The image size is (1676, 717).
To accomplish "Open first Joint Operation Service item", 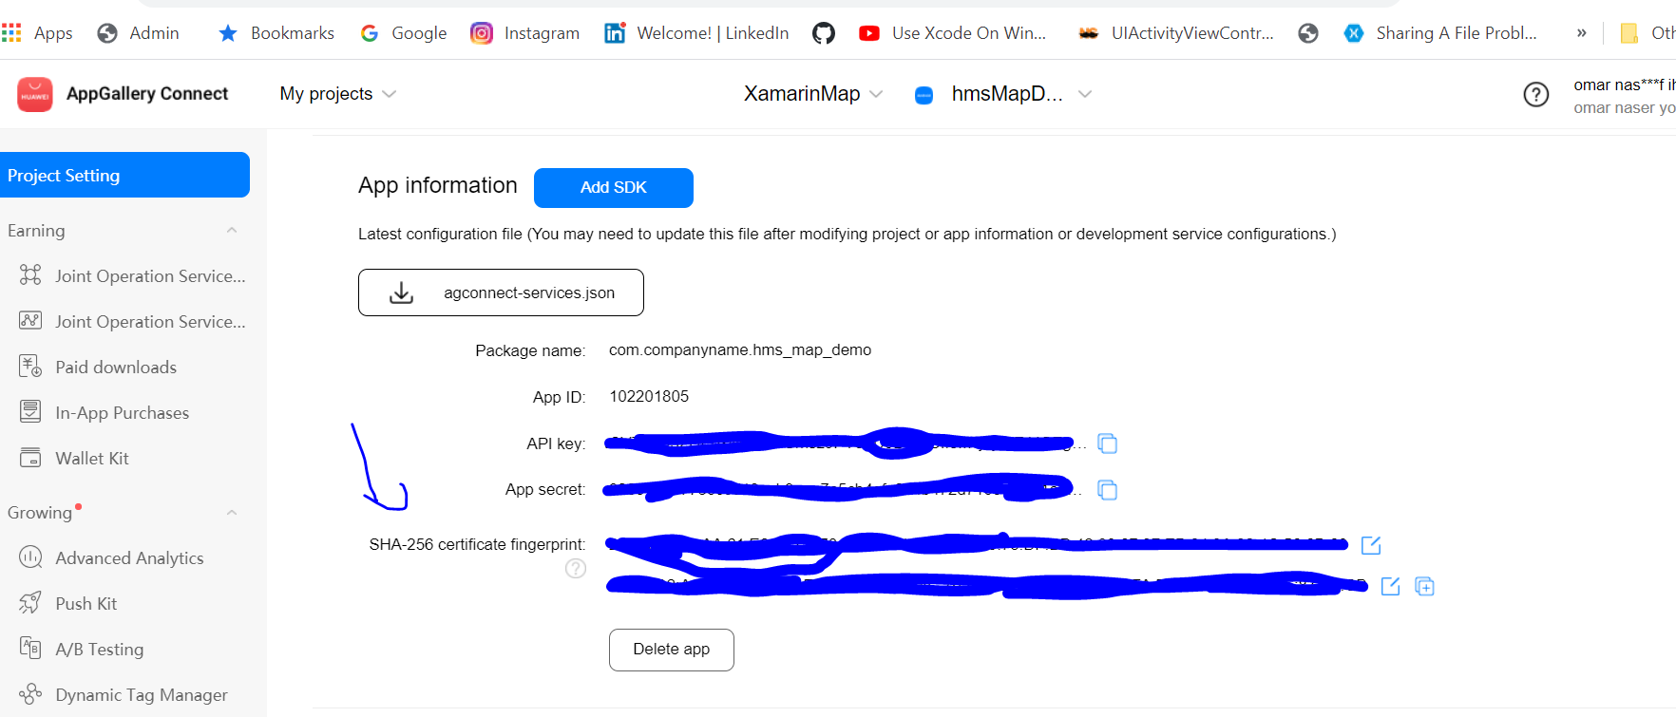I will click(133, 275).
